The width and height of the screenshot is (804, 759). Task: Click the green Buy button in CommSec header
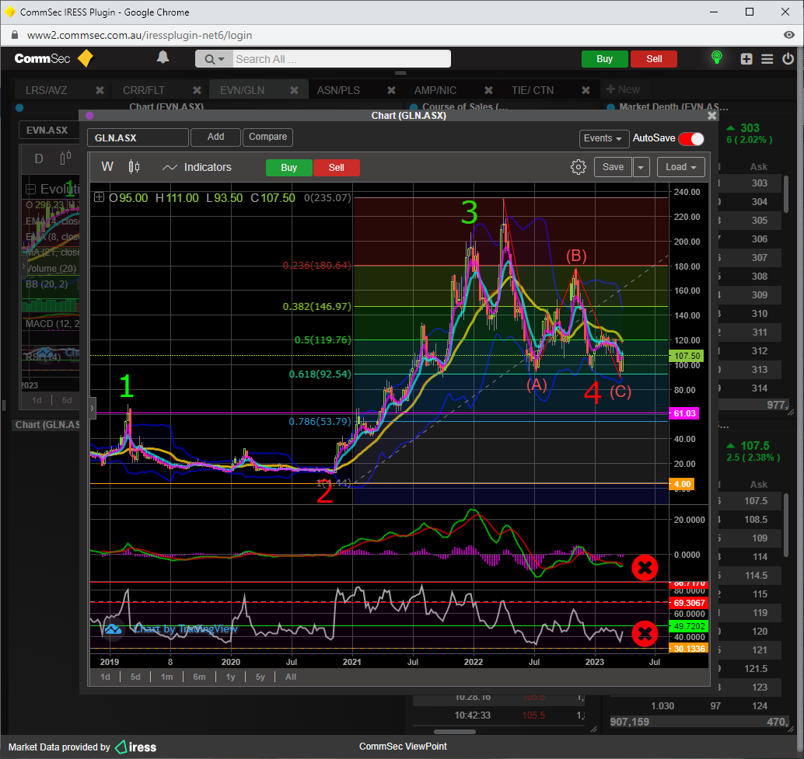pyautogui.click(x=604, y=59)
